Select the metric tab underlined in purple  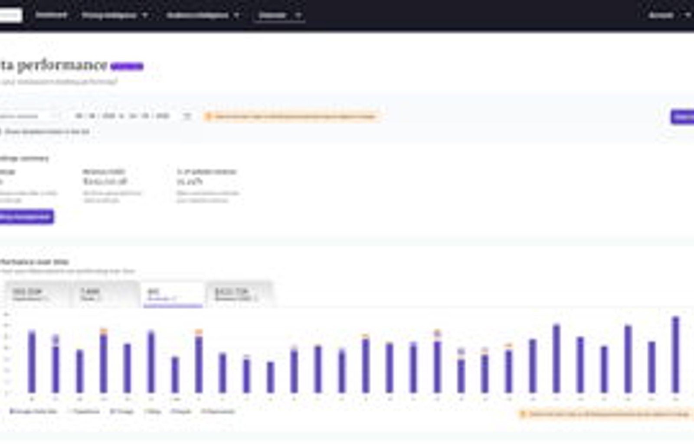[x=173, y=294]
